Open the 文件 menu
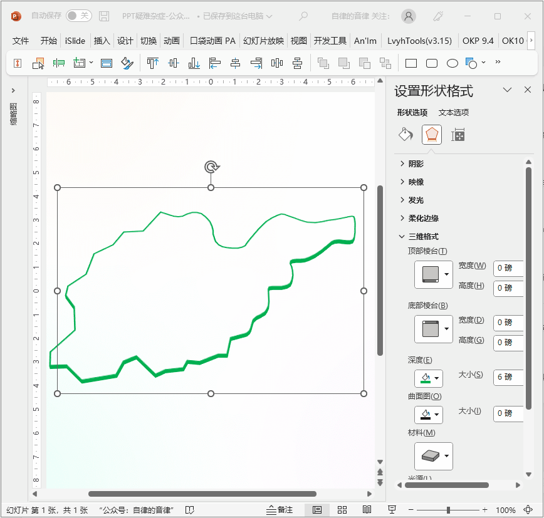Screen dimensions: 544x518 coord(21,41)
